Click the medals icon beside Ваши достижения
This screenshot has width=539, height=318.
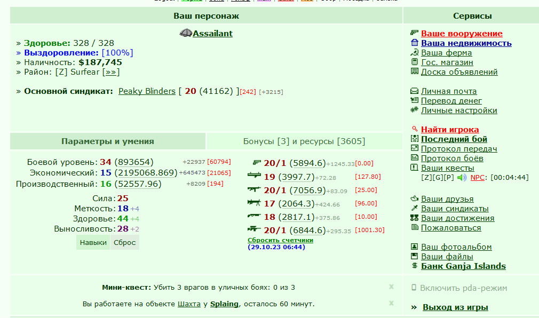pyautogui.click(x=414, y=218)
